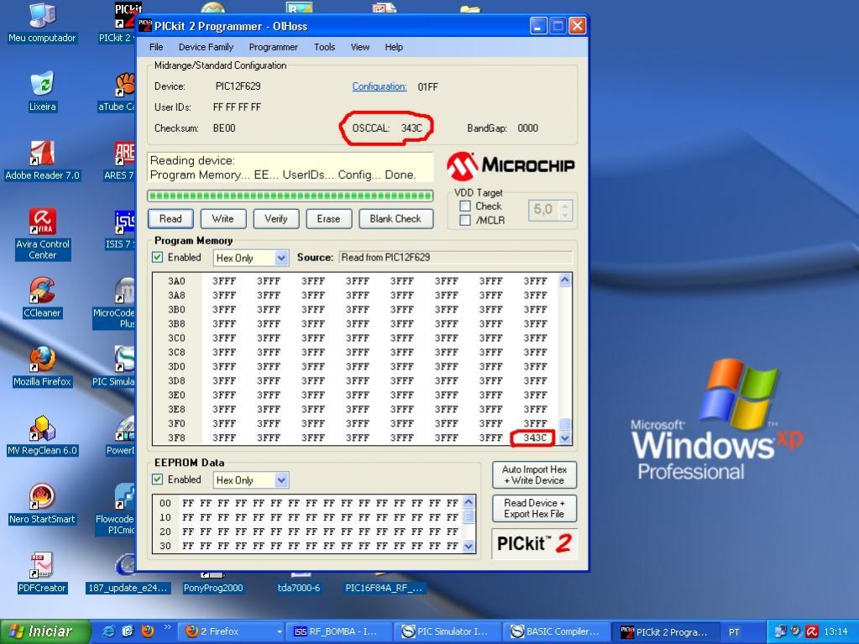Switch to PIC Simulator taskbar window
This screenshot has height=644, width=859.
coord(448,631)
